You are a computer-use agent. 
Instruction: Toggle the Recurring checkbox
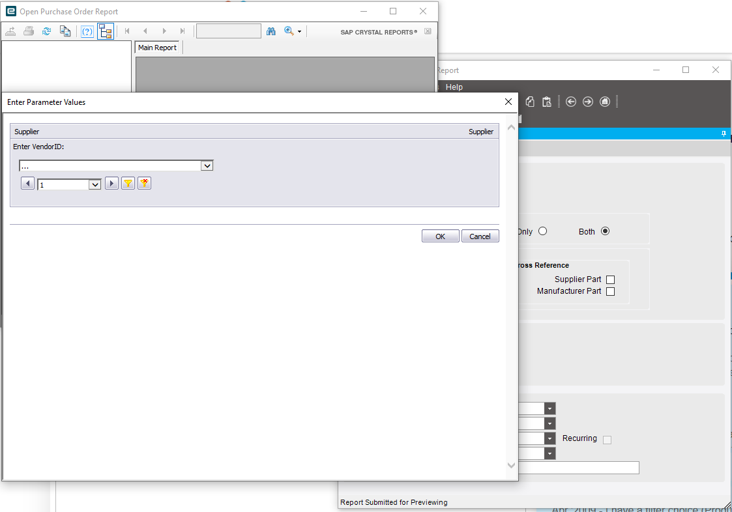[607, 440]
